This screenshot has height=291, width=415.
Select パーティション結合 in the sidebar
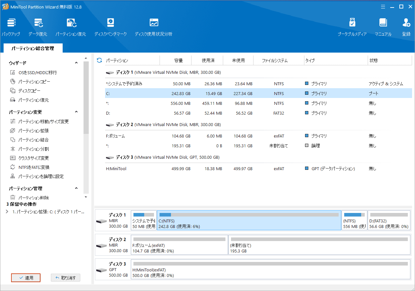(x=29, y=140)
